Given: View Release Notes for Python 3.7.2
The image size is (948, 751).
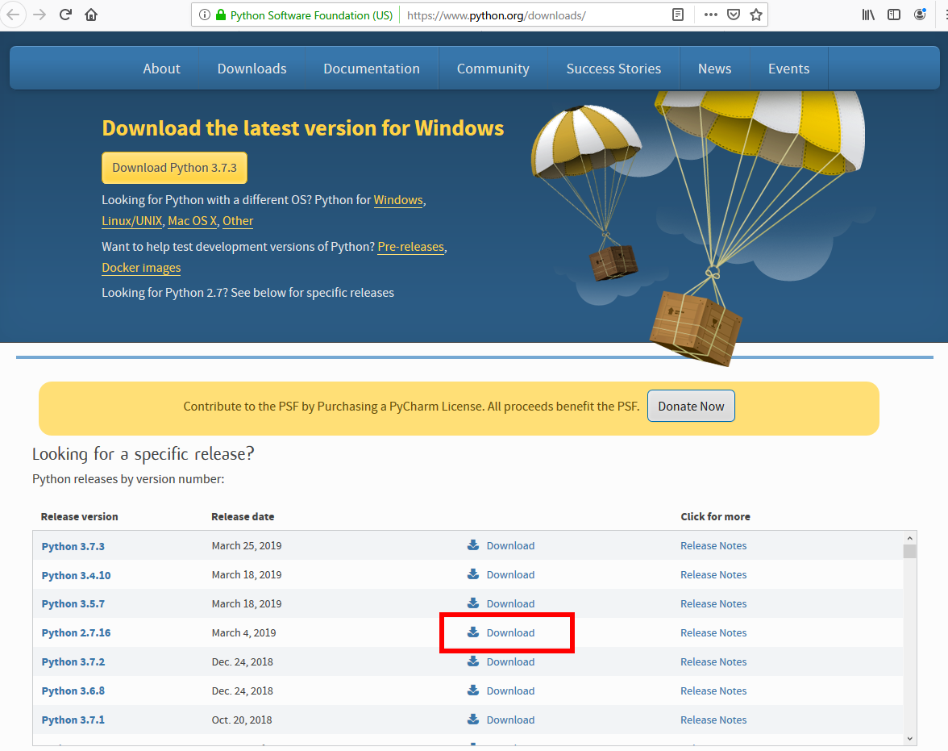Looking at the screenshot, I should 713,661.
